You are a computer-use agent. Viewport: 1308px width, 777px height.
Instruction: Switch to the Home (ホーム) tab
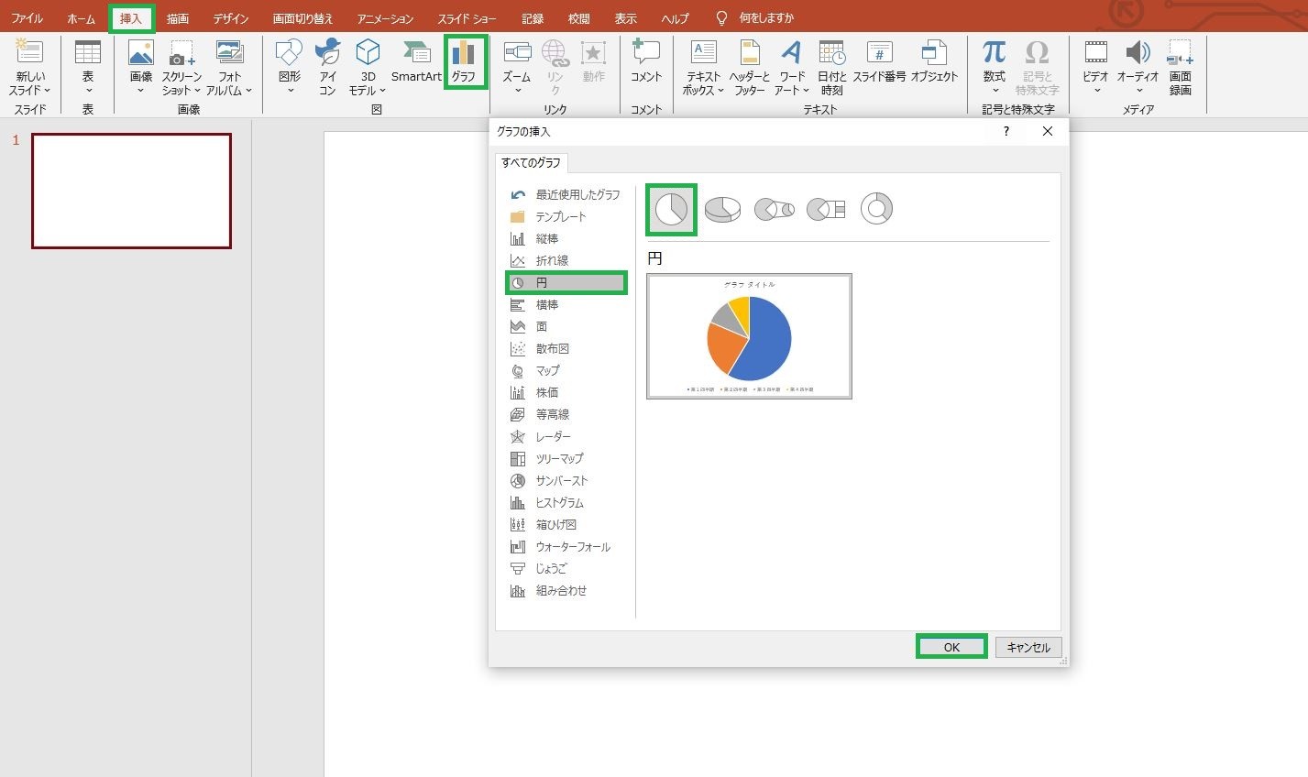81,18
